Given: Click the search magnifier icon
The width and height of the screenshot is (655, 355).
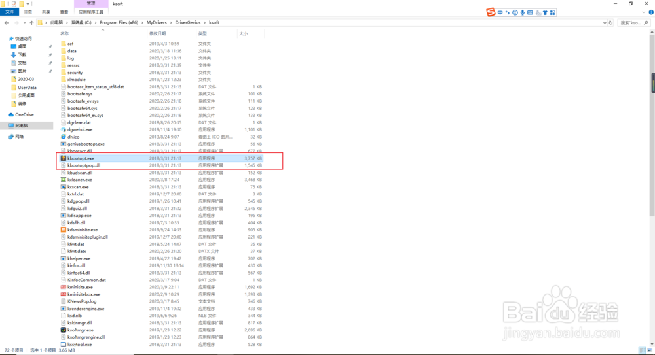Looking at the screenshot, I should pyautogui.click(x=646, y=22).
